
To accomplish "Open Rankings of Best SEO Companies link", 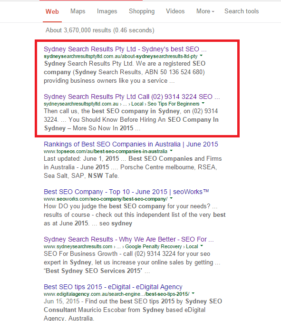I will click(131, 144).
